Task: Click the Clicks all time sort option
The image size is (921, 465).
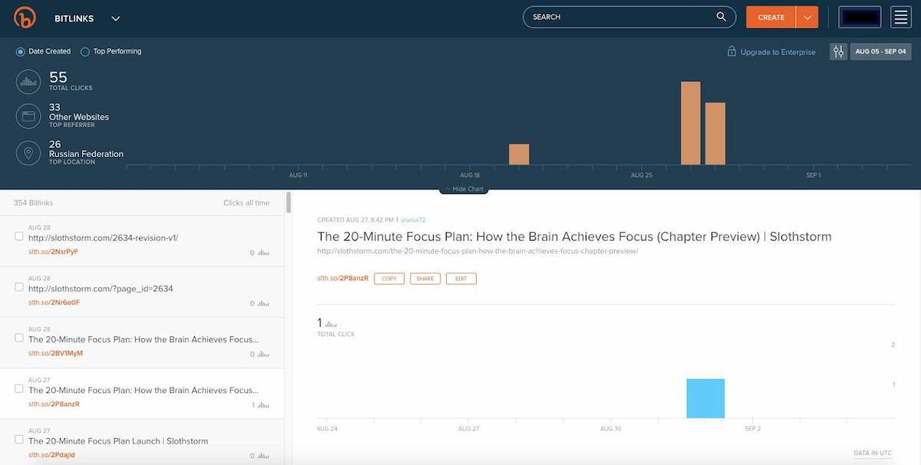Action: pyautogui.click(x=246, y=203)
